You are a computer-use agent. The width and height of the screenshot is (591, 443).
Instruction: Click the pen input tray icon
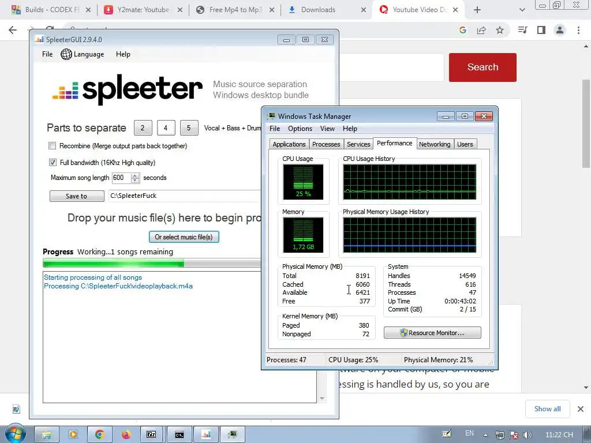tap(447, 434)
